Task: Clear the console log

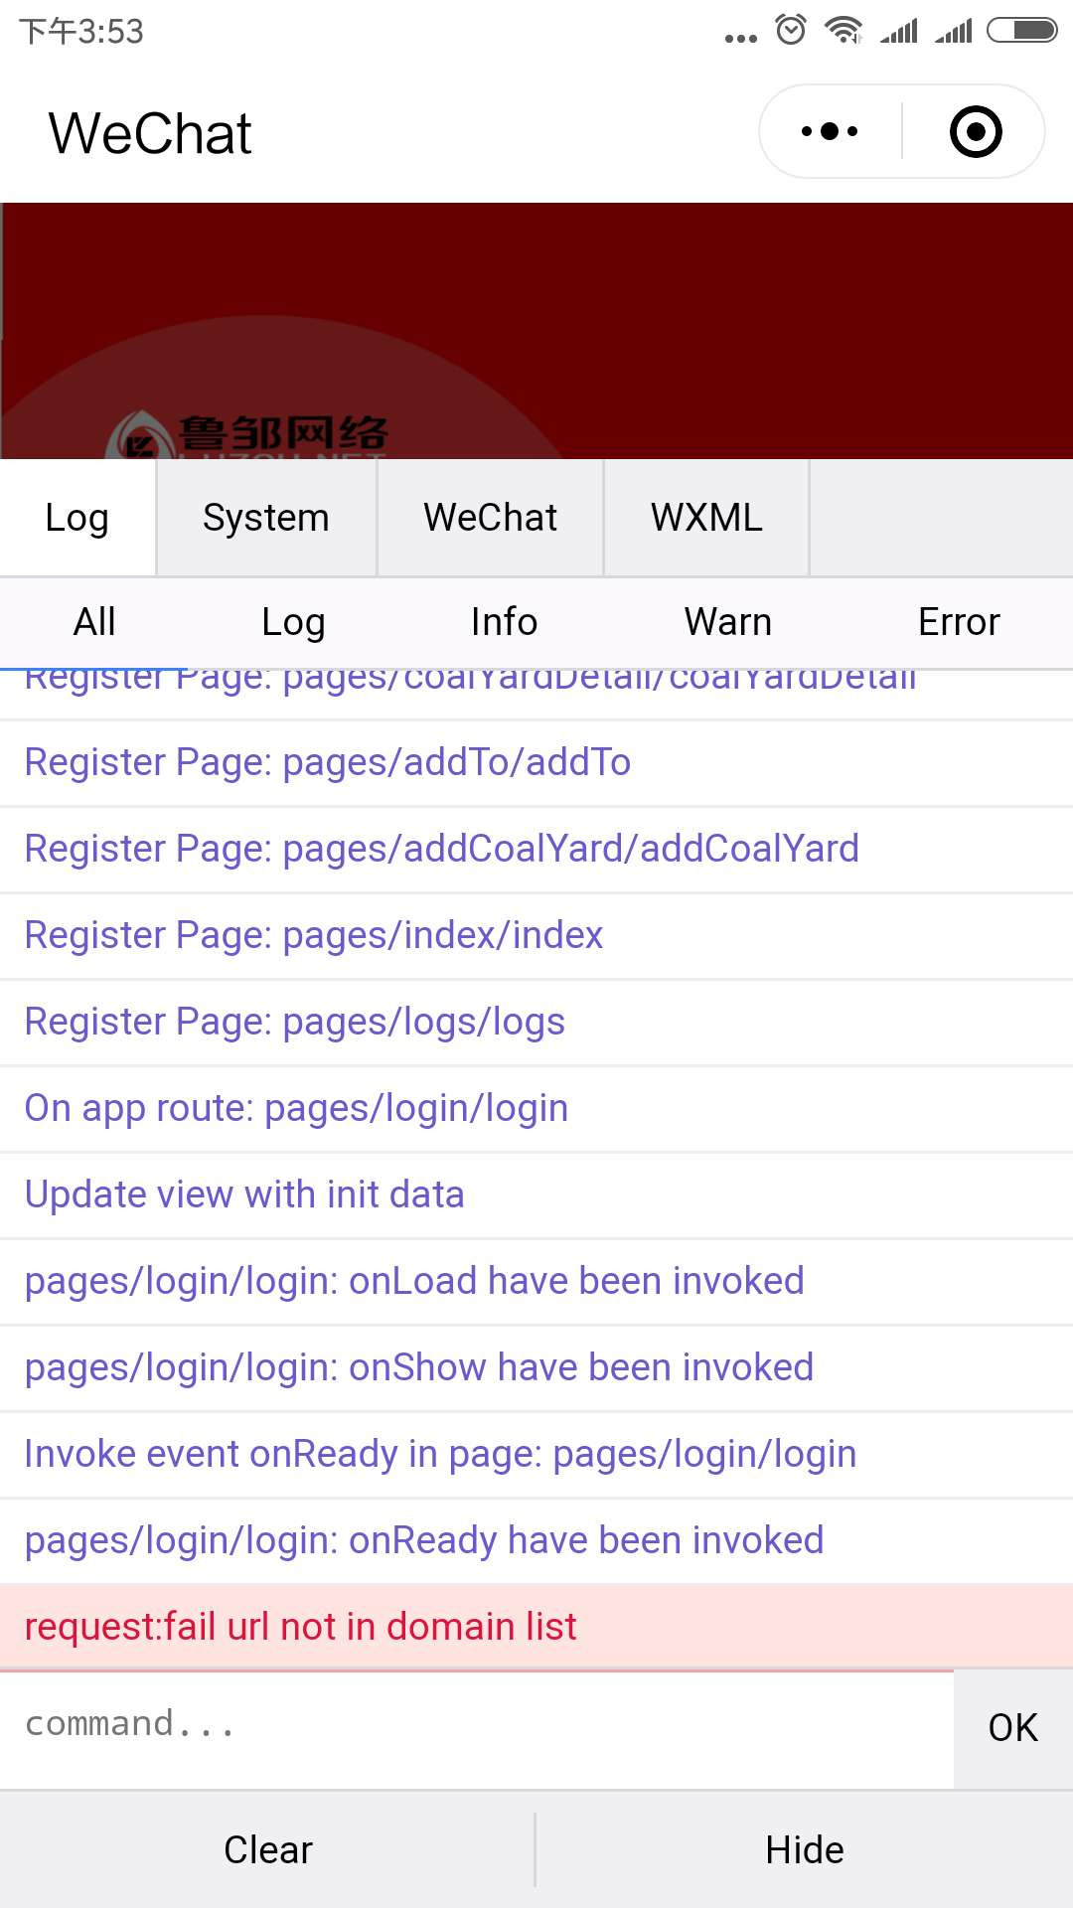Action: pos(267,1849)
